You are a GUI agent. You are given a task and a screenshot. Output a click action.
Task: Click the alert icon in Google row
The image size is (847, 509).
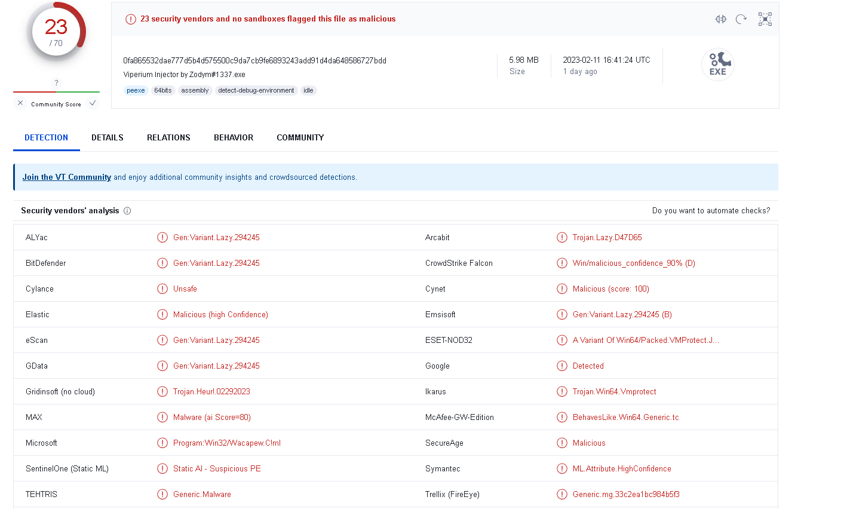point(562,366)
